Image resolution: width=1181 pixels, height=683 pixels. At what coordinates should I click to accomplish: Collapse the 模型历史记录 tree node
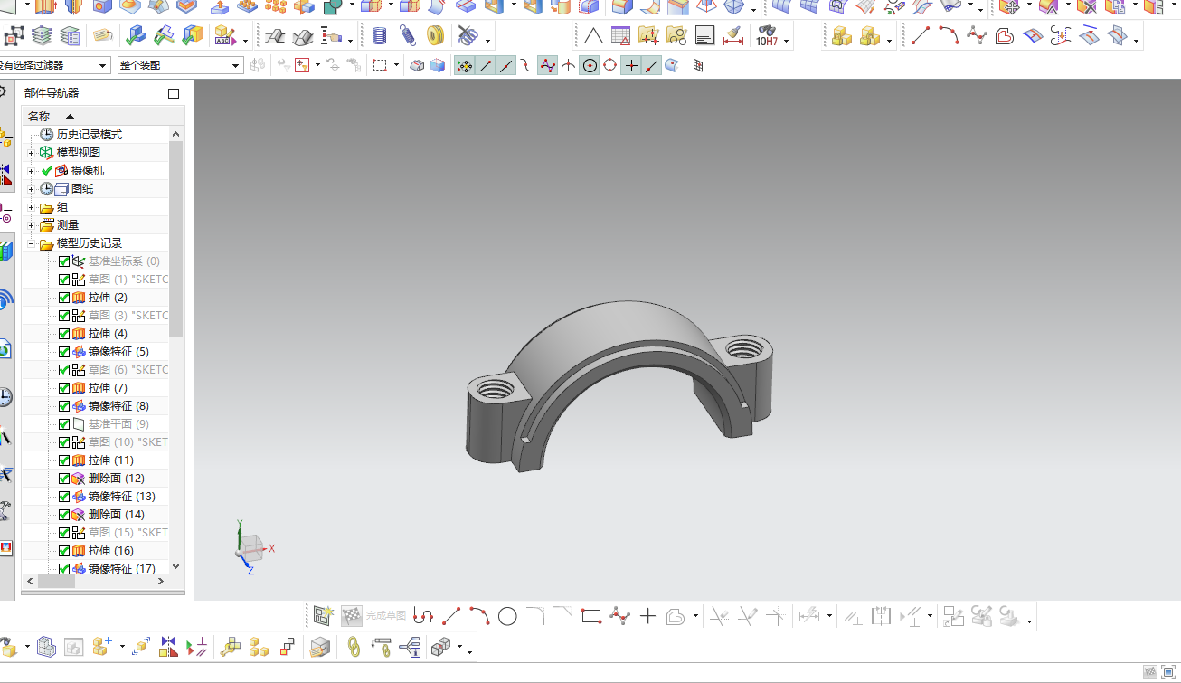(31, 243)
